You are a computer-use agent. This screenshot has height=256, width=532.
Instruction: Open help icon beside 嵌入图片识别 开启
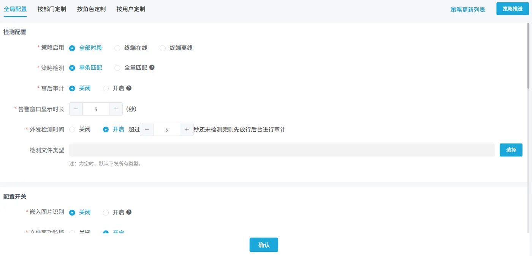coord(129,212)
